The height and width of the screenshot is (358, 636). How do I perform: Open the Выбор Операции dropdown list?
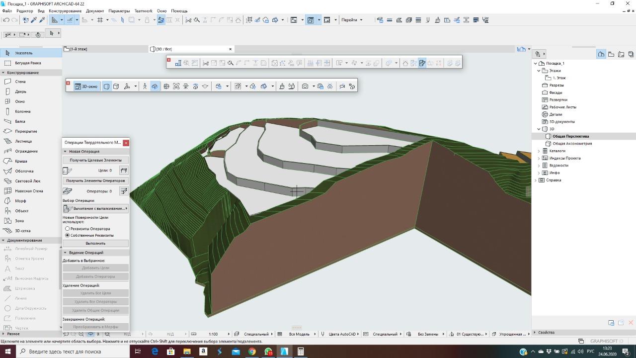[x=96, y=208]
